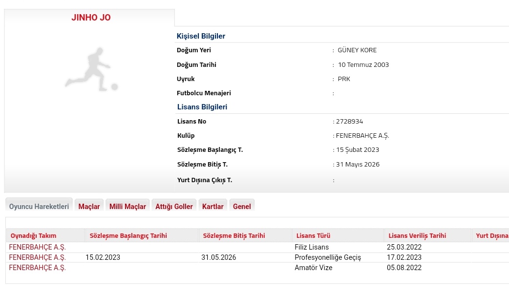Click the 25.03.2022 license date cell

[x=404, y=247]
